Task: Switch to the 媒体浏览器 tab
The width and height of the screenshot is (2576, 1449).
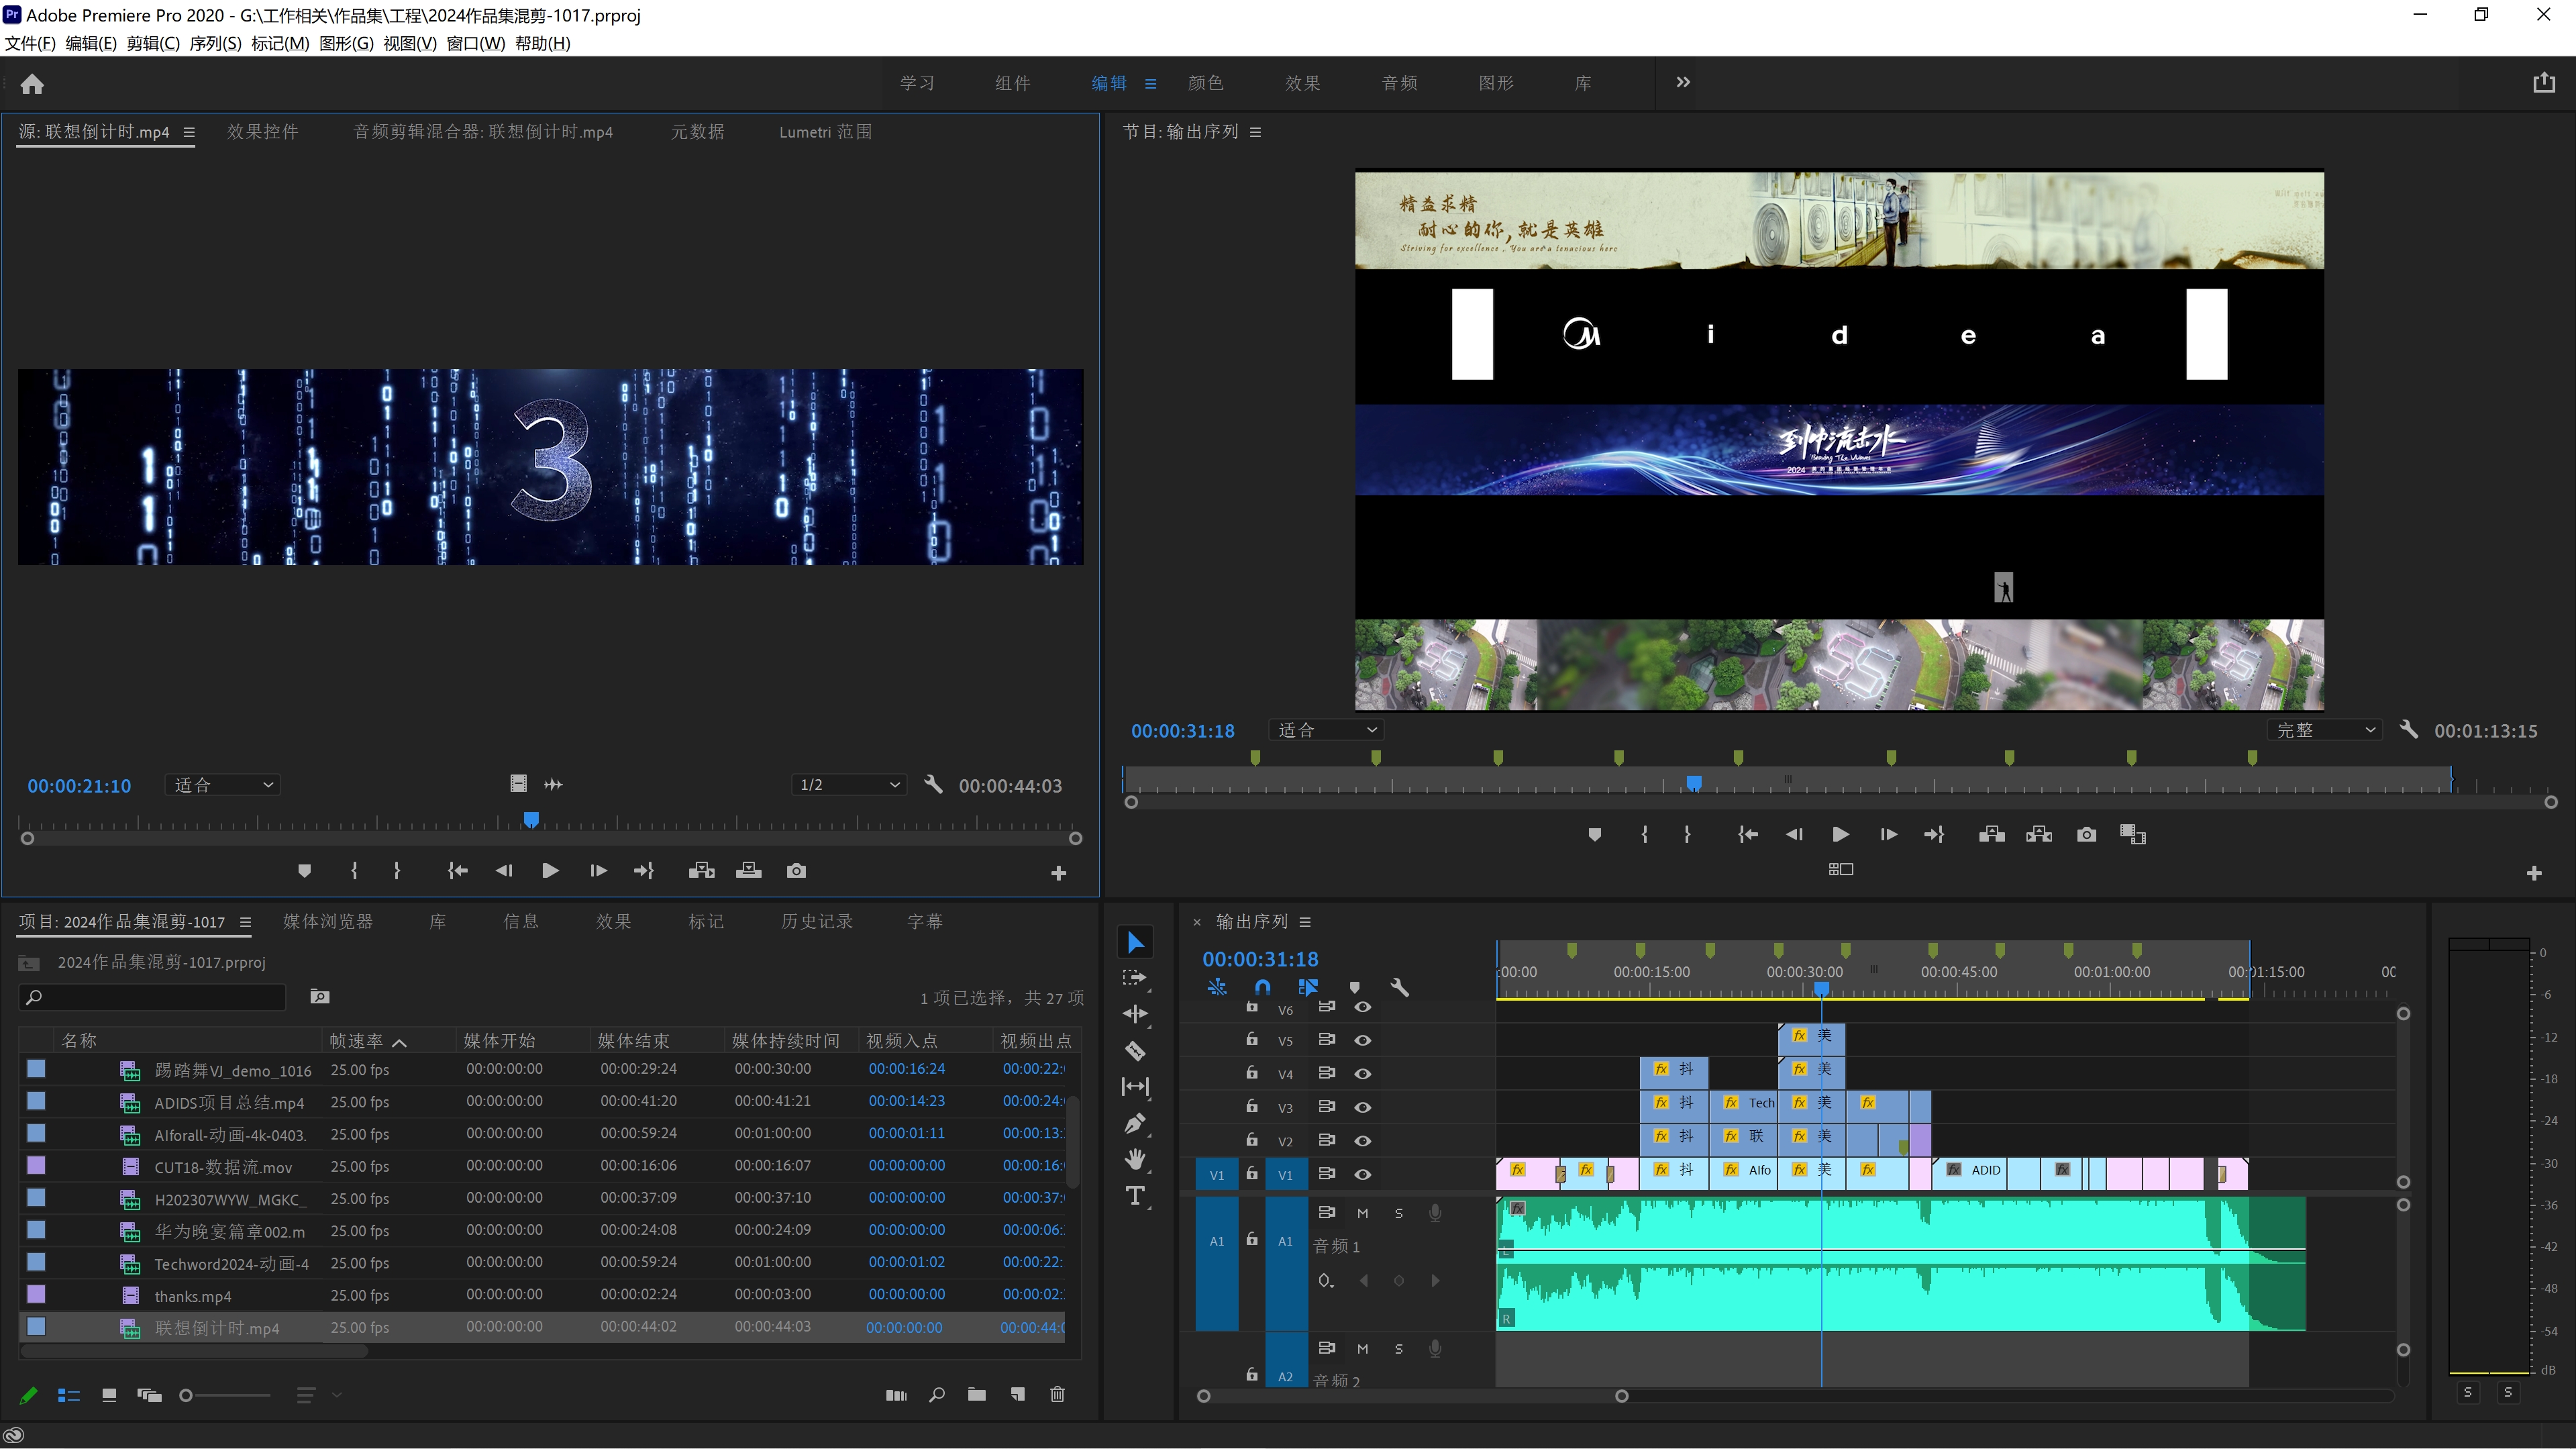Action: pyautogui.click(x=328, y=922)
